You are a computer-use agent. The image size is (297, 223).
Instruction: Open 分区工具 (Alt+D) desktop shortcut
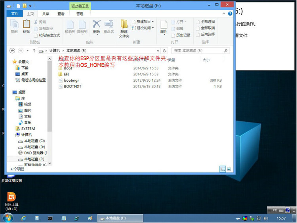[x=11, y=201]
